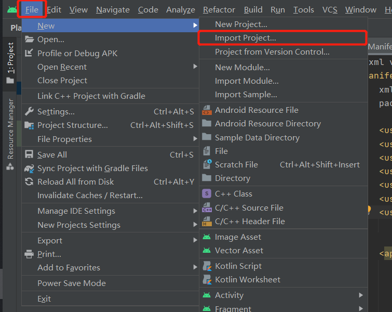Click the Resource Manager sidebar icon
This screenshot has height=312, width=392.
pos(10,166)
